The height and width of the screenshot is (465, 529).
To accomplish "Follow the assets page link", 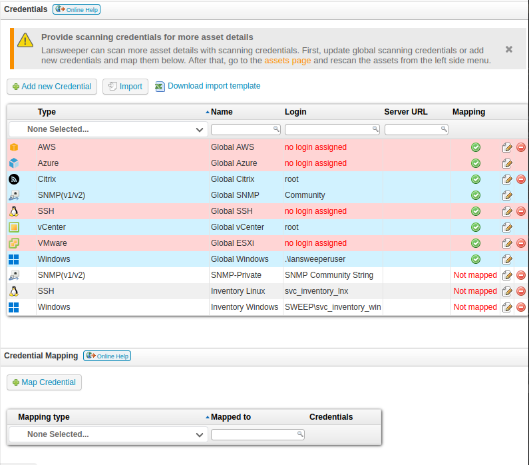I will tap(287, 60).
